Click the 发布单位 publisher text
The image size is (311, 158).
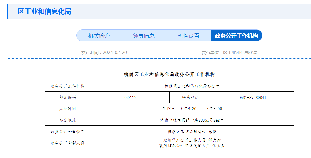point(229,52)
